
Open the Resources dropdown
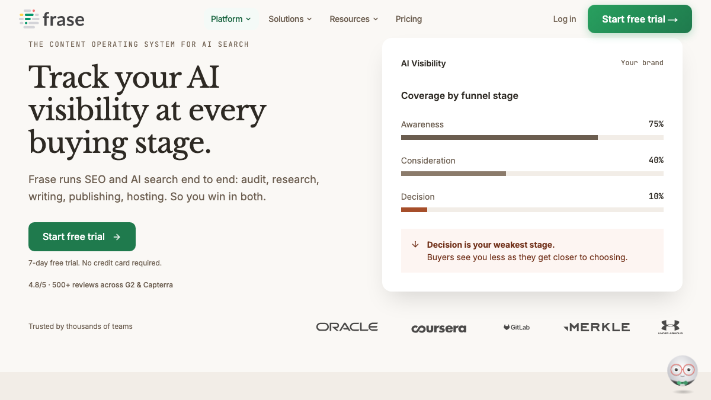pyautogui.click(x=354, y=19)
